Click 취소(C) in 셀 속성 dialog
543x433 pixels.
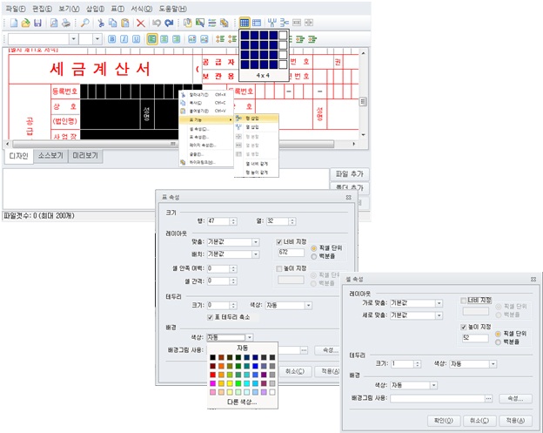[x=479, y=421]
